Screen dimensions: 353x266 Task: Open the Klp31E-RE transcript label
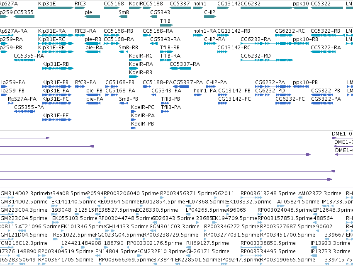click(x=51, y=48)
